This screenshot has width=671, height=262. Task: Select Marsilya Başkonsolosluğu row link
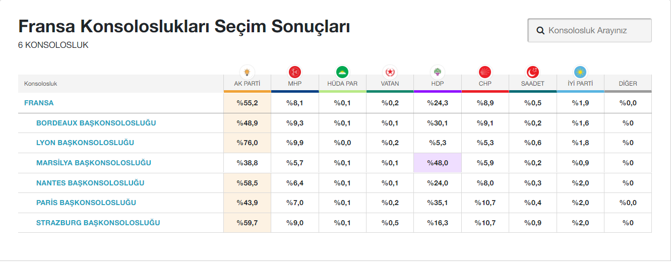(x=93, y=163)
